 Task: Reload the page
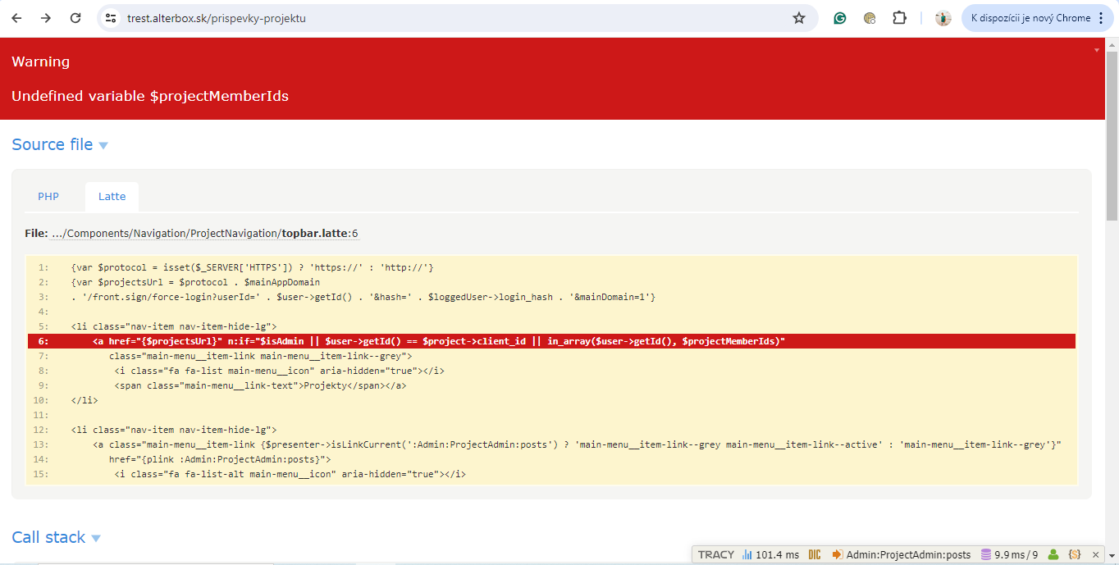coord(75,18)
